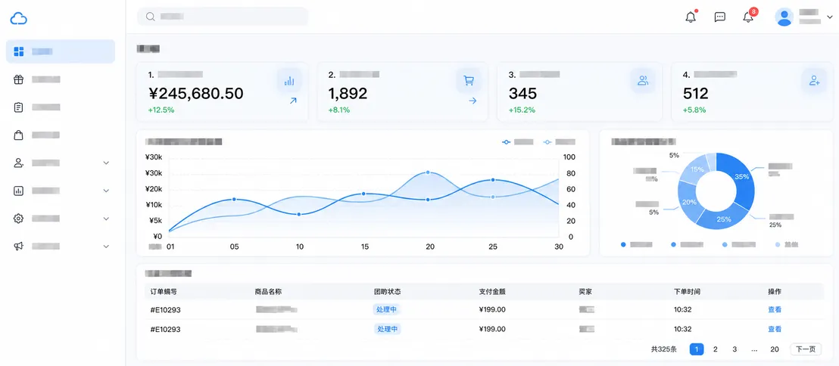Jump to page 20 in pagination
Image resolution: width=839 pixels, height=366 pixels.
(774, 349)
